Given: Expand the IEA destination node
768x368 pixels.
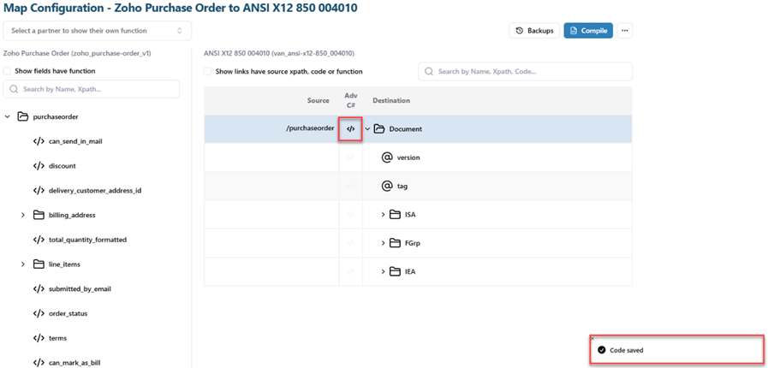Looking at the screenshot, I should click(384, 271).
